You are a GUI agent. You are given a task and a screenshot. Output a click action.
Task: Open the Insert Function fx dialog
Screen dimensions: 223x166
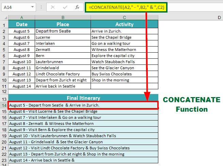(77, 7)
